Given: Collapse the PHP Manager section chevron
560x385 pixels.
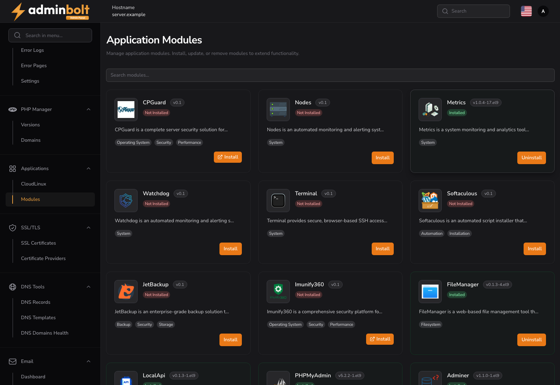Looking at the screenshot, I should tap(89, 110).
